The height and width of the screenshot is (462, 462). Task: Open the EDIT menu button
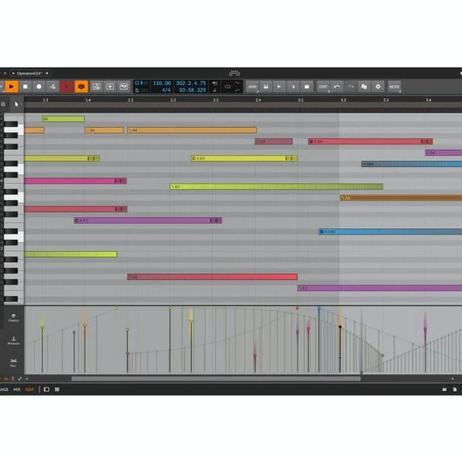click(x=323, y=87)
